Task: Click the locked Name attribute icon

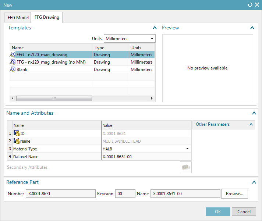Action: pos(16,141)
